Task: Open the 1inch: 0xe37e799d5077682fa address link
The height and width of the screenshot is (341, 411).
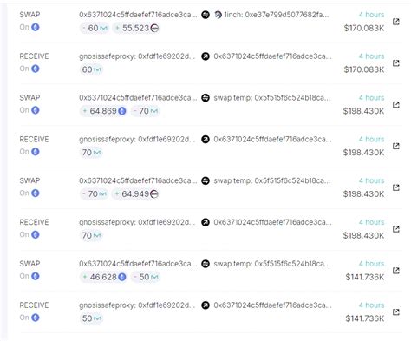Action: coord(277,15)
